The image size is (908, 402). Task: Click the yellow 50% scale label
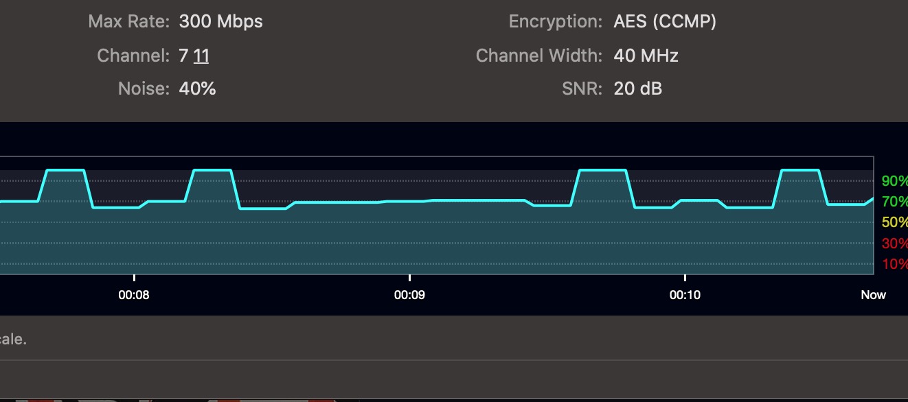(894, 223)
